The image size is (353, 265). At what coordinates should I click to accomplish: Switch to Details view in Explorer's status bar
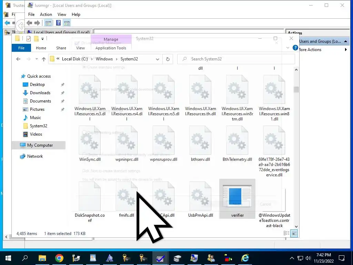[x=286, y=234]
